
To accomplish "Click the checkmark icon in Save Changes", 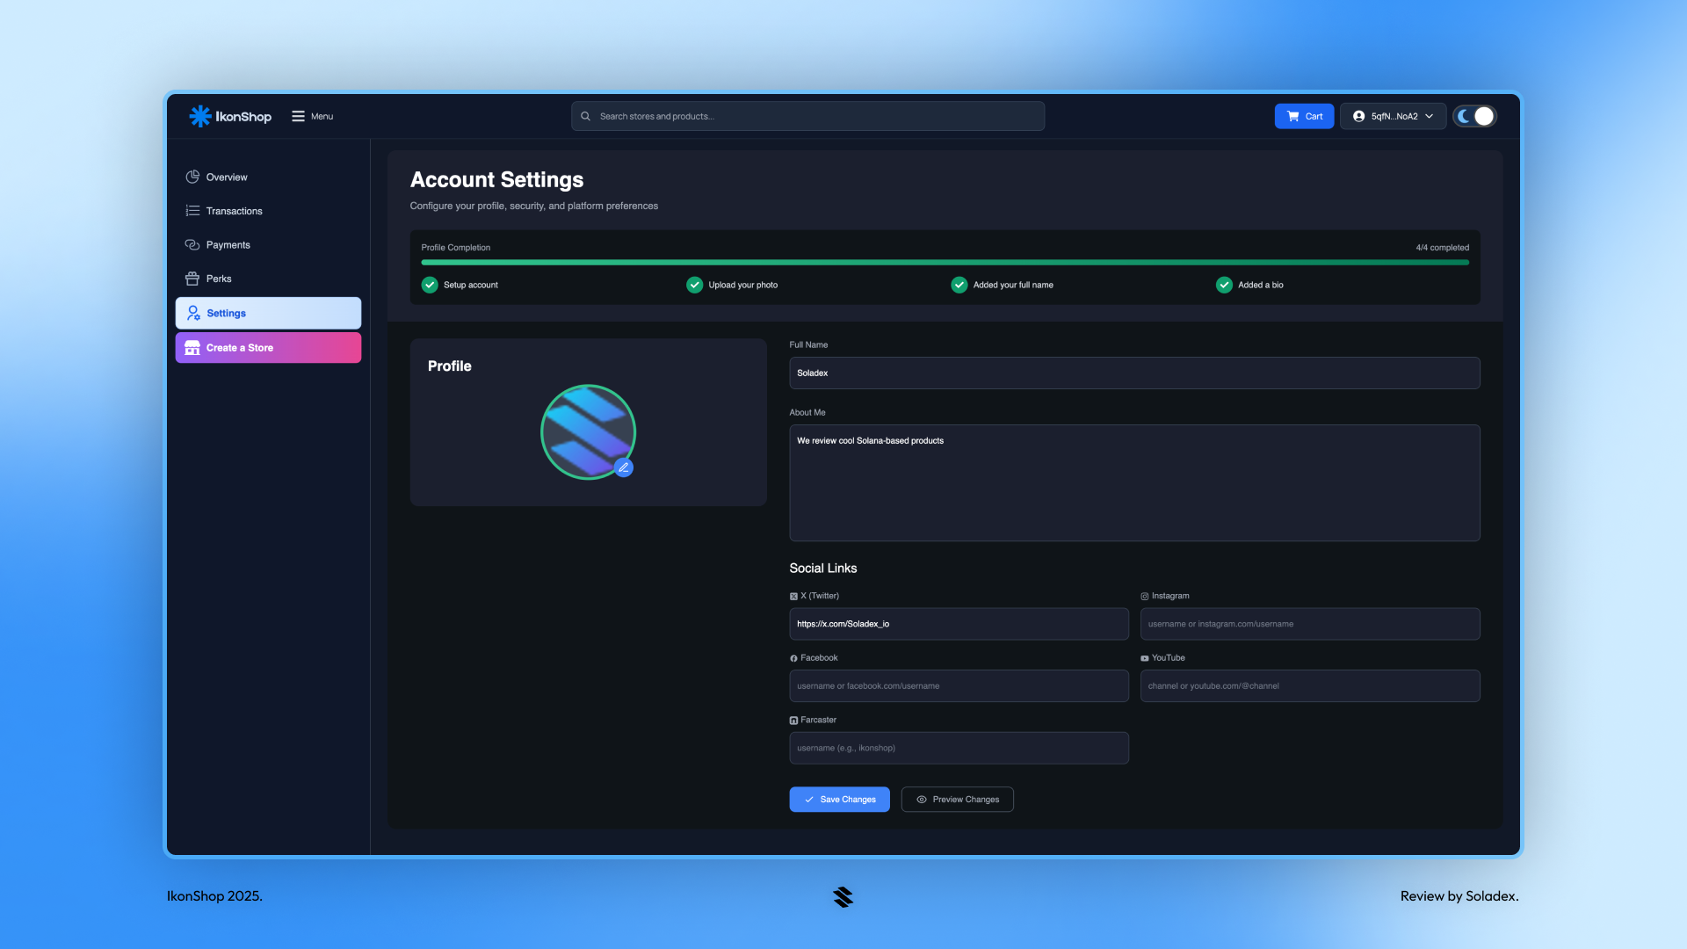I will tap(809, 800).
